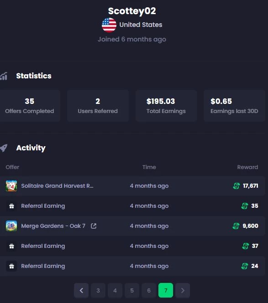This screenshot has width=268, height=303.
Task: Click '4 months ago' in Merge Gardens row
Action: [149, 226]
